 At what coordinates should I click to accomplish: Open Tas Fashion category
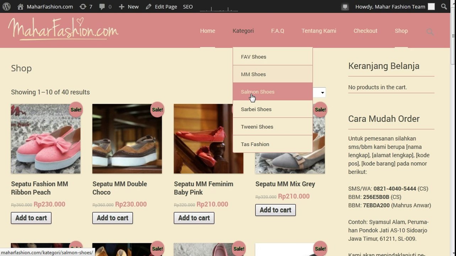(x=273, y=144)
